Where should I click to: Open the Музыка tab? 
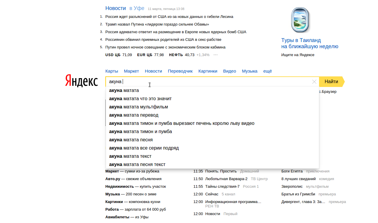[x=250, y=71]
